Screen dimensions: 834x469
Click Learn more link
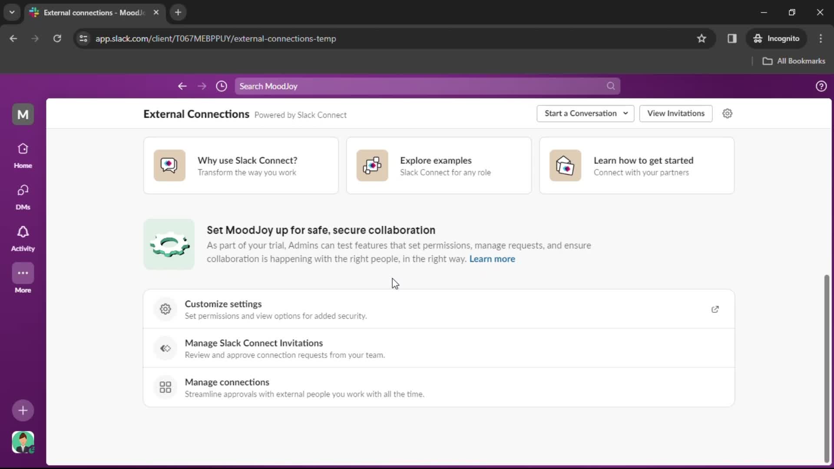pyautogui.click(x=491, y=259)
